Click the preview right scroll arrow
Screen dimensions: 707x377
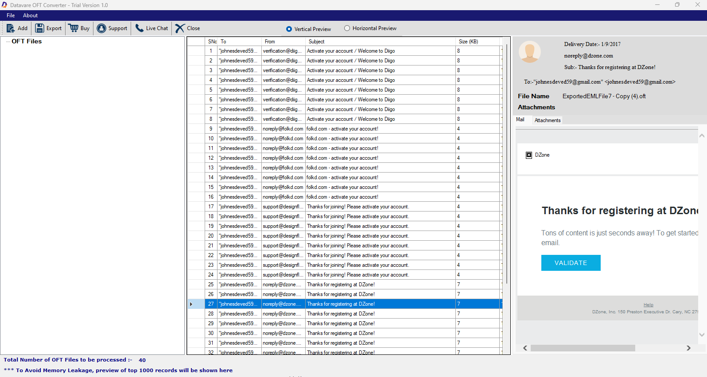pyautogui.click(x=688, y=348)
